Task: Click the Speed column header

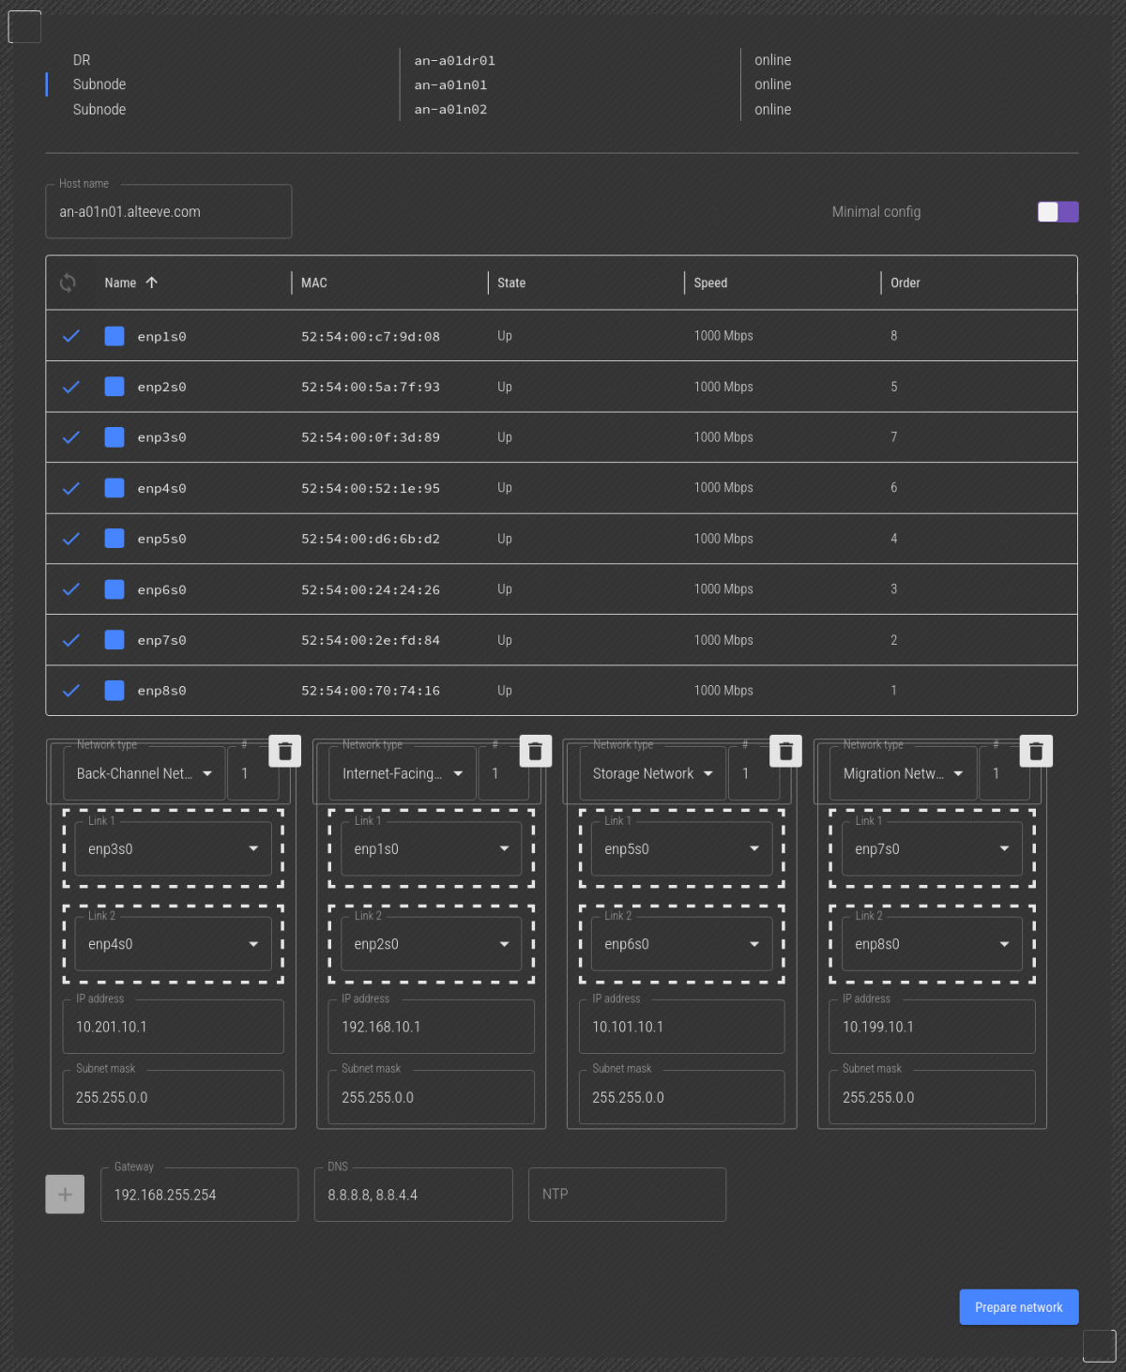Action: 710,282
